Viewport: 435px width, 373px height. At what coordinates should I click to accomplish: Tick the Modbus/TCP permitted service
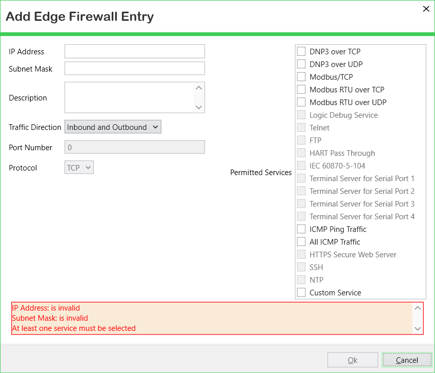tap(302, 77)
